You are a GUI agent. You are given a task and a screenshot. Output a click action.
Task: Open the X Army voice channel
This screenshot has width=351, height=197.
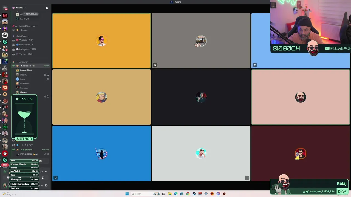(27, 145)
